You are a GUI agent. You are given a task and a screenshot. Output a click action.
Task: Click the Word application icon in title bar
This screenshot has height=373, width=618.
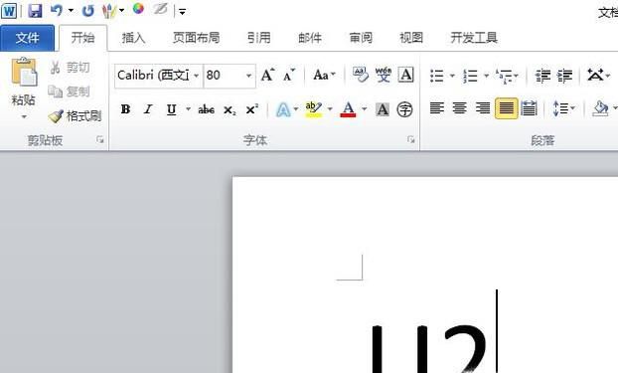click(x=9, y=11)
